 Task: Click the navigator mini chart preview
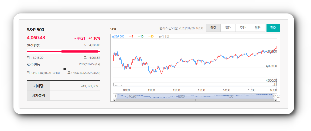point(195,96)
